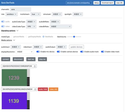Disable the Enable mic device switch
The width and height of the screenshot is (125, 112).
pyautogui.click(x=38, y=52)
